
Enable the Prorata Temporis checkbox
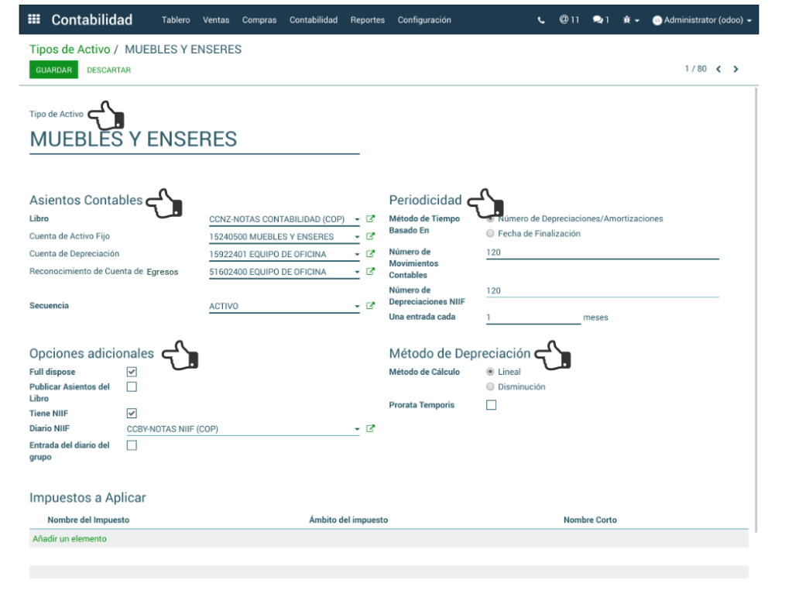(x=491, y=405)
